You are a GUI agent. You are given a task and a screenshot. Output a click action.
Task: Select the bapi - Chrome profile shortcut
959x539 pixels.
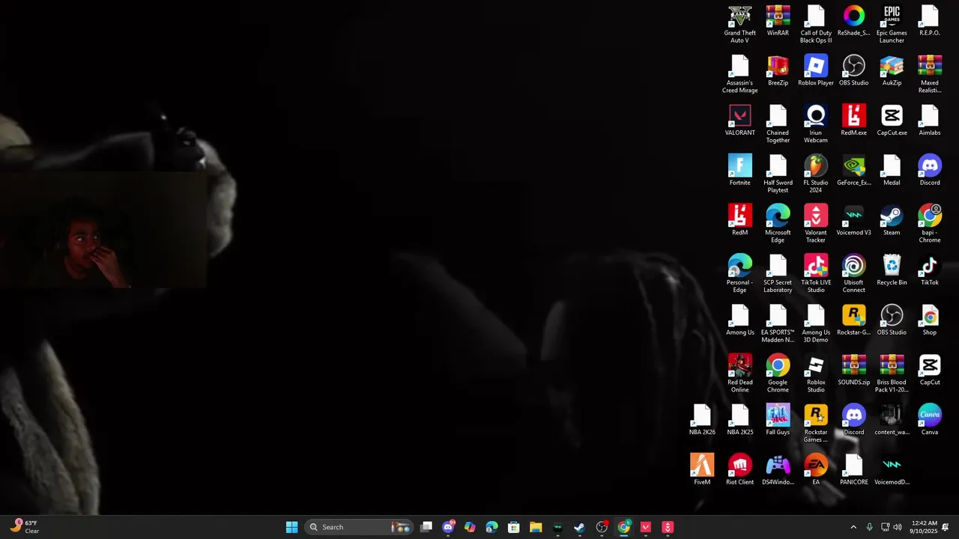click(929, 224)
